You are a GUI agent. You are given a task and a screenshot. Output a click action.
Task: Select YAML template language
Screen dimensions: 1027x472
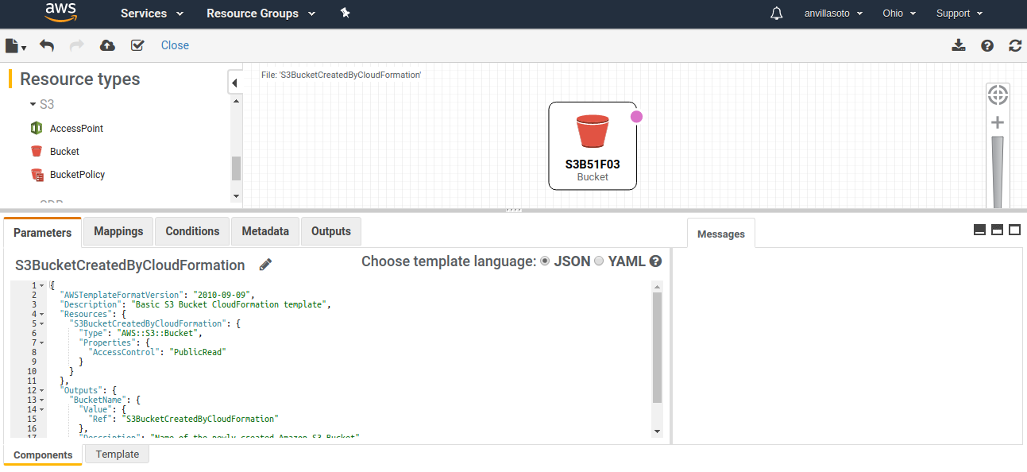coord(599,261)
